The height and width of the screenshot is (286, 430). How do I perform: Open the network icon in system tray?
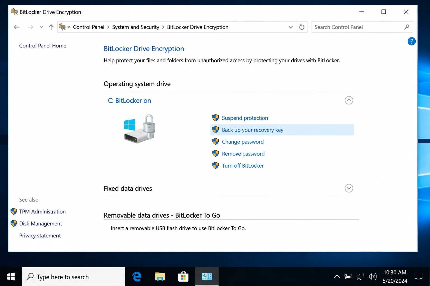point(361,277)
